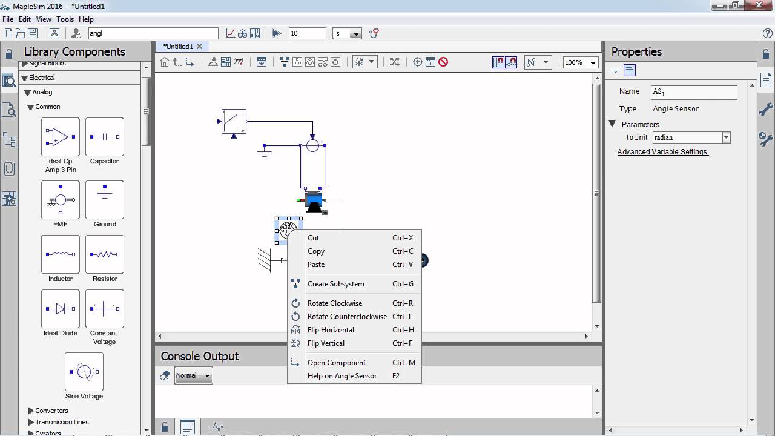Click the red no-entry disable icon

(x=443, y=62)
